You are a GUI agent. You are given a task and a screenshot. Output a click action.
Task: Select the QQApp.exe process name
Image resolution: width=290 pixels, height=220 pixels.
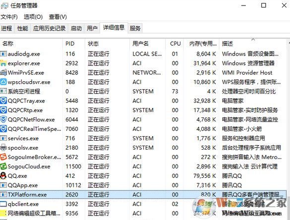pyautogui.click(x=23, y=185)
